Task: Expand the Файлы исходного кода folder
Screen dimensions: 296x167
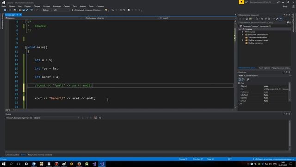Action: click(x=242, y=40)
